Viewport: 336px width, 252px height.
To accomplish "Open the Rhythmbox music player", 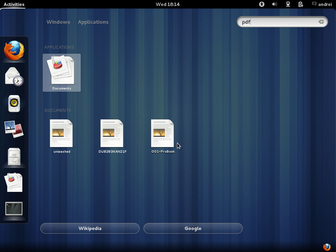I will tap(13, 103).
